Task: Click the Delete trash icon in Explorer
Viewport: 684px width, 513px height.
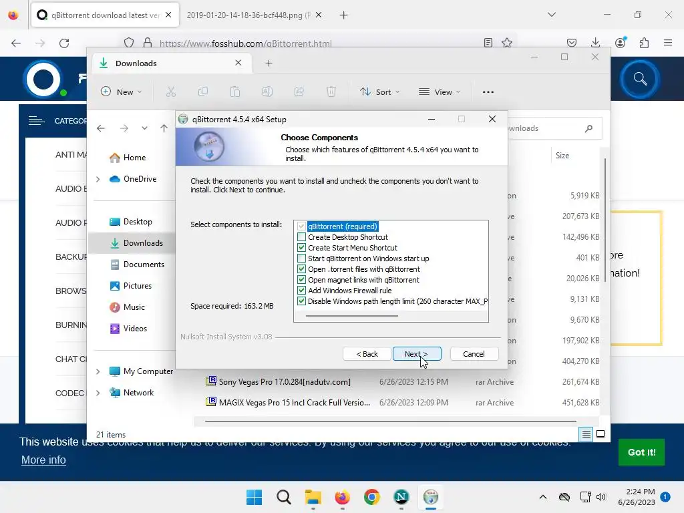Action: pyautogui.click(x=331, y=92)
